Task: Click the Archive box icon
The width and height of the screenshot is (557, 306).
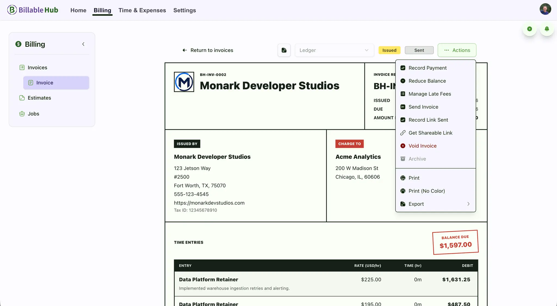Action: [403, 159]
